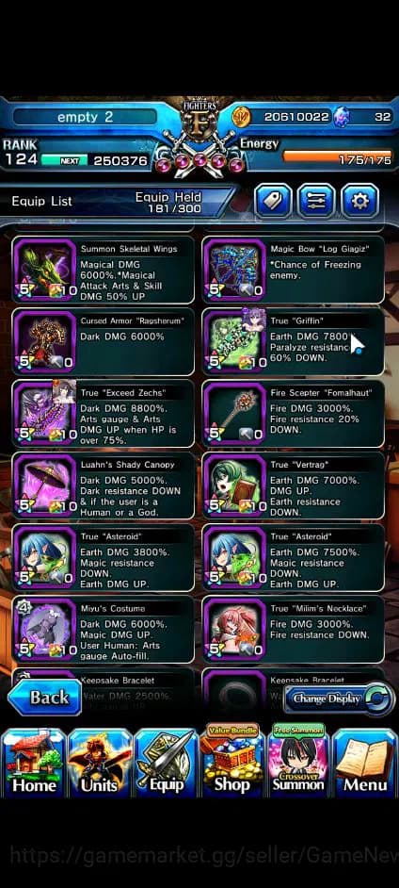Image resolution: width=399 pixels, height=888 pixels.
Task: Select Cursed Armor "Ragsherum" icon
Action: (44, 341)
